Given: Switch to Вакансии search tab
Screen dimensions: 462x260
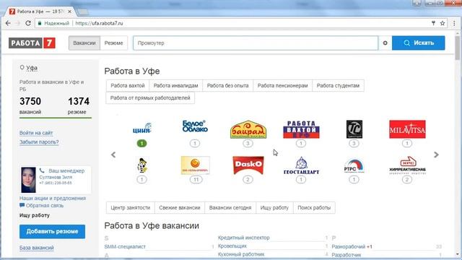Looking at the screenshot, I should pos(84,43).
